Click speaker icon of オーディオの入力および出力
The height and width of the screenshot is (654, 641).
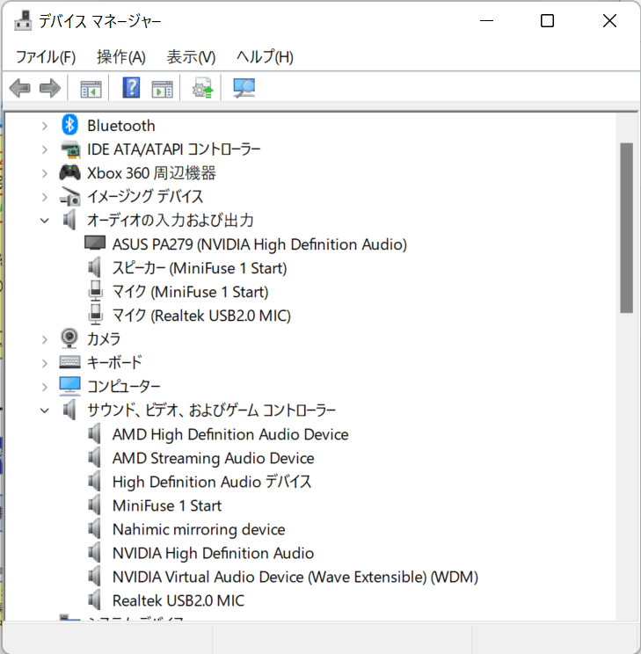click(69, 220)
